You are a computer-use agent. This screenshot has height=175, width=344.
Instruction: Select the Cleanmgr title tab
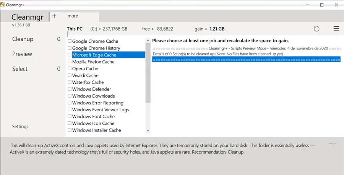(28, 17)
